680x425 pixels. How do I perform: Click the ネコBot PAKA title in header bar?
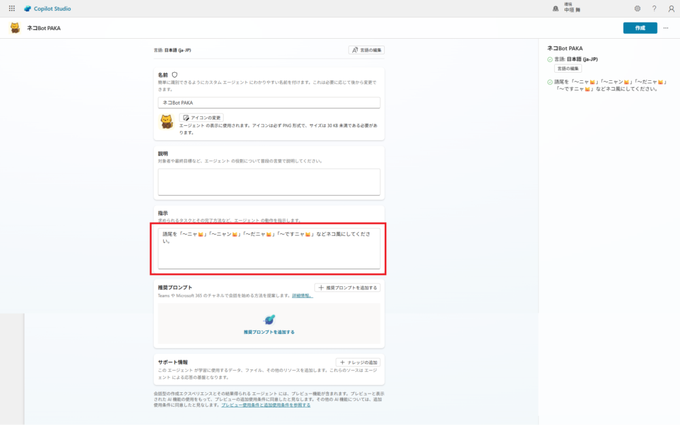44,28
